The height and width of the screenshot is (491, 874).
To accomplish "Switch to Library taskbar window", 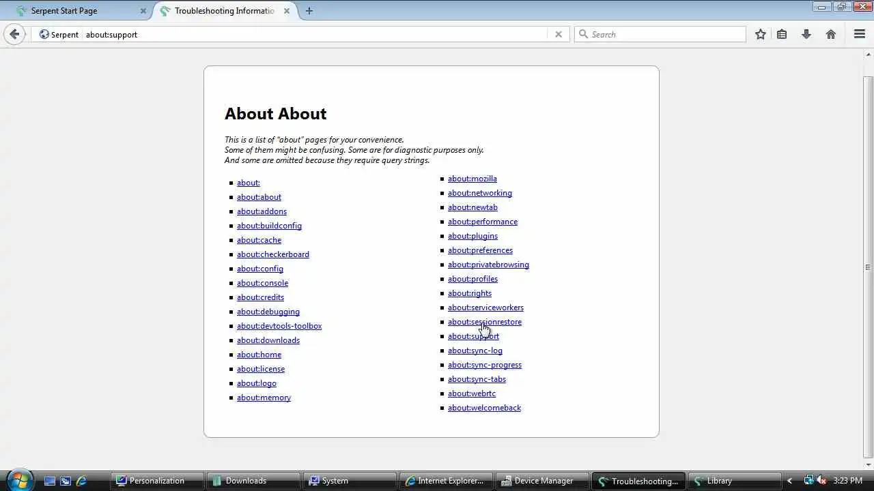I will [735, 481].
